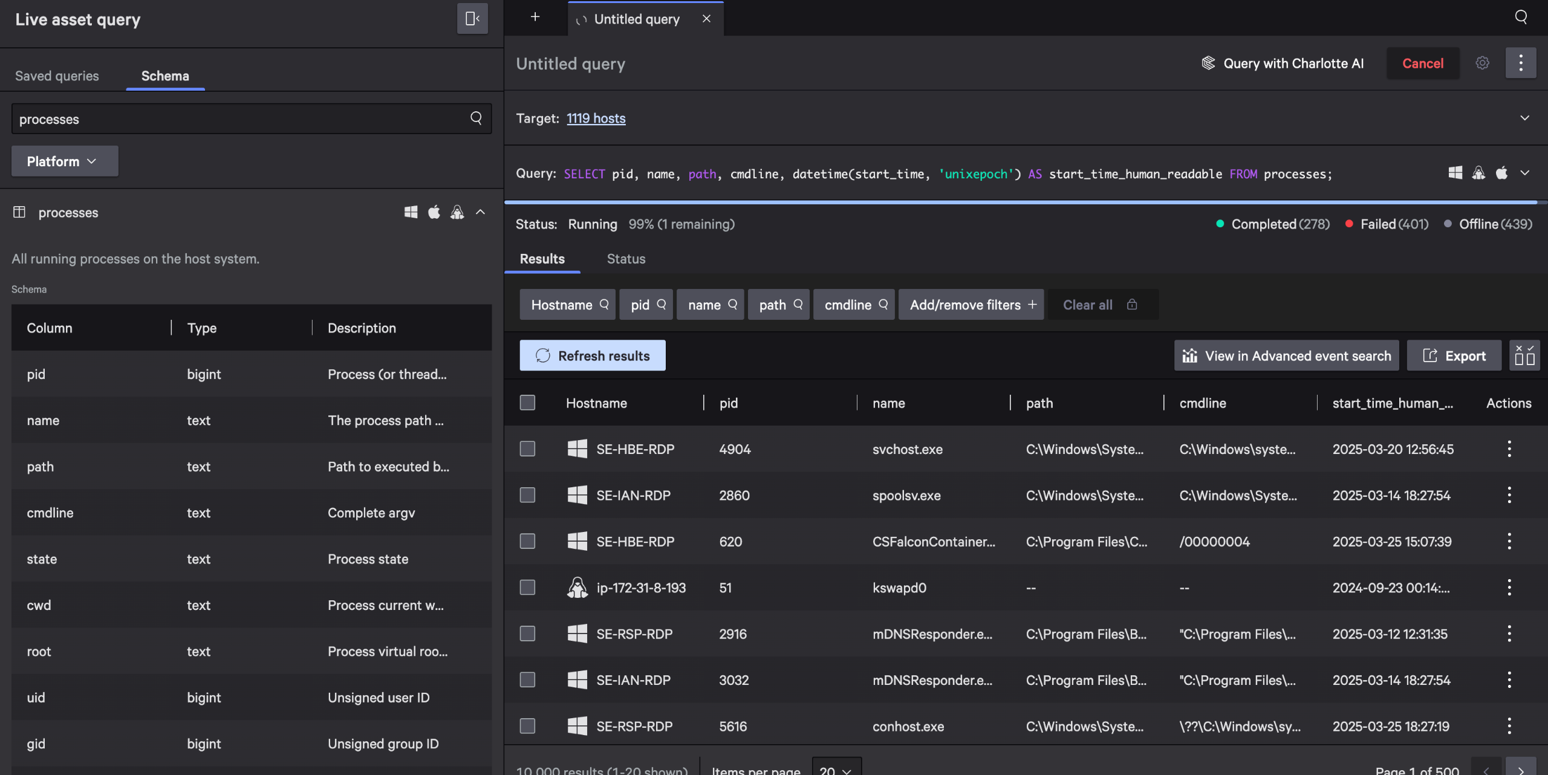Viewport: 1548px width, 775px height.
Task: Collapse the left sidebar panel icon
Action: point(472,19)
